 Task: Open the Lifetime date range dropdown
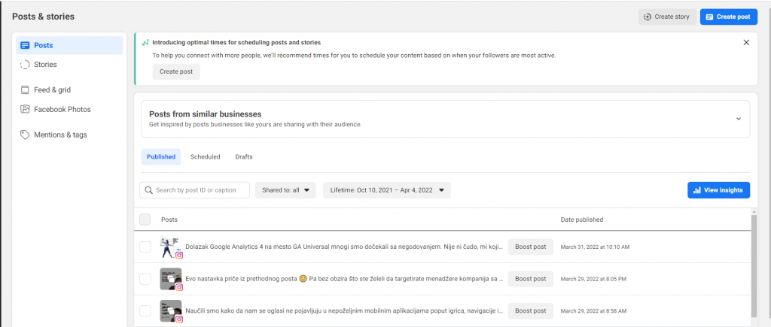(387, 190)
